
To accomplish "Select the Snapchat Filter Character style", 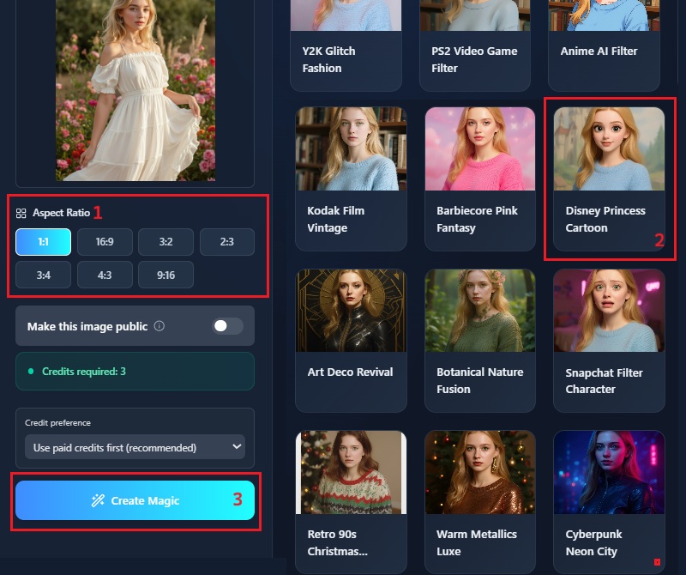I will [609, 341].
